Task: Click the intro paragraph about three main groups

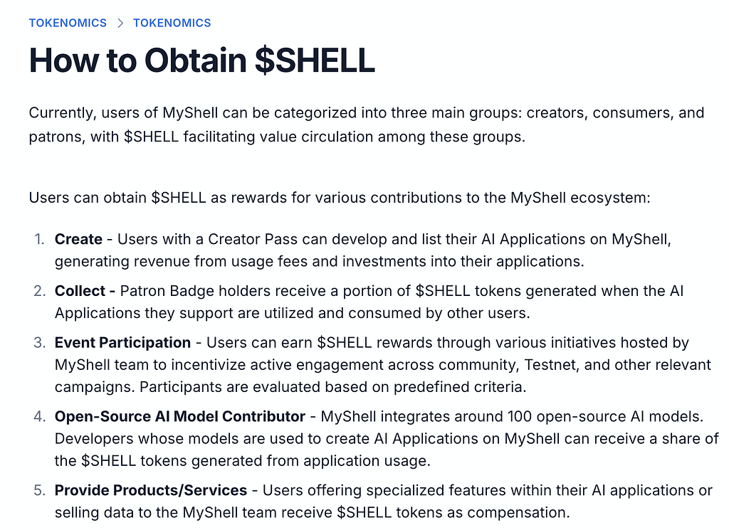Action: [367, 124]
